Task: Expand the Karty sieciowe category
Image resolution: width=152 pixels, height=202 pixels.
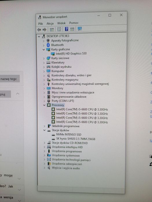Action: [44, 59]
